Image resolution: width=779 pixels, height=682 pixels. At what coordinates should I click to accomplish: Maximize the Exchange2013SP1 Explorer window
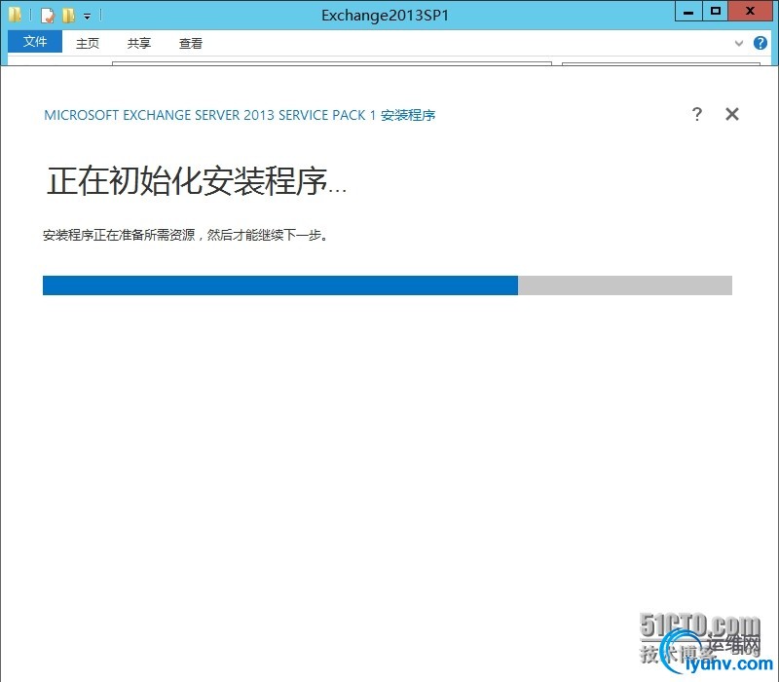tap(715, 12)
